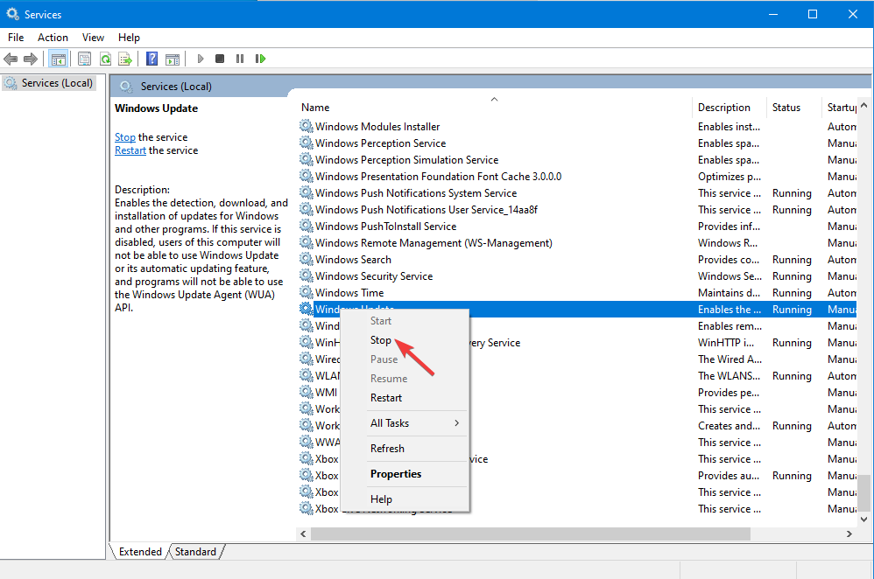Select Windows Presentation Foundation Font Cache 3.0.0.0
This screenshot has width=874, height=579.
click(x=438, y=177)
